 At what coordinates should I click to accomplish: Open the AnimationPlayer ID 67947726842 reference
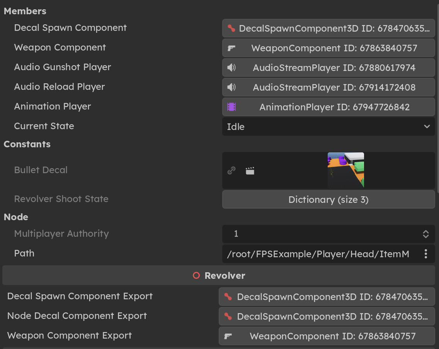(334, 107)
